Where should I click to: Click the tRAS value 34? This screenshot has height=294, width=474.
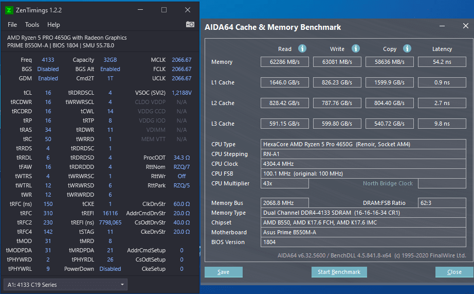[x=48, y=130]
